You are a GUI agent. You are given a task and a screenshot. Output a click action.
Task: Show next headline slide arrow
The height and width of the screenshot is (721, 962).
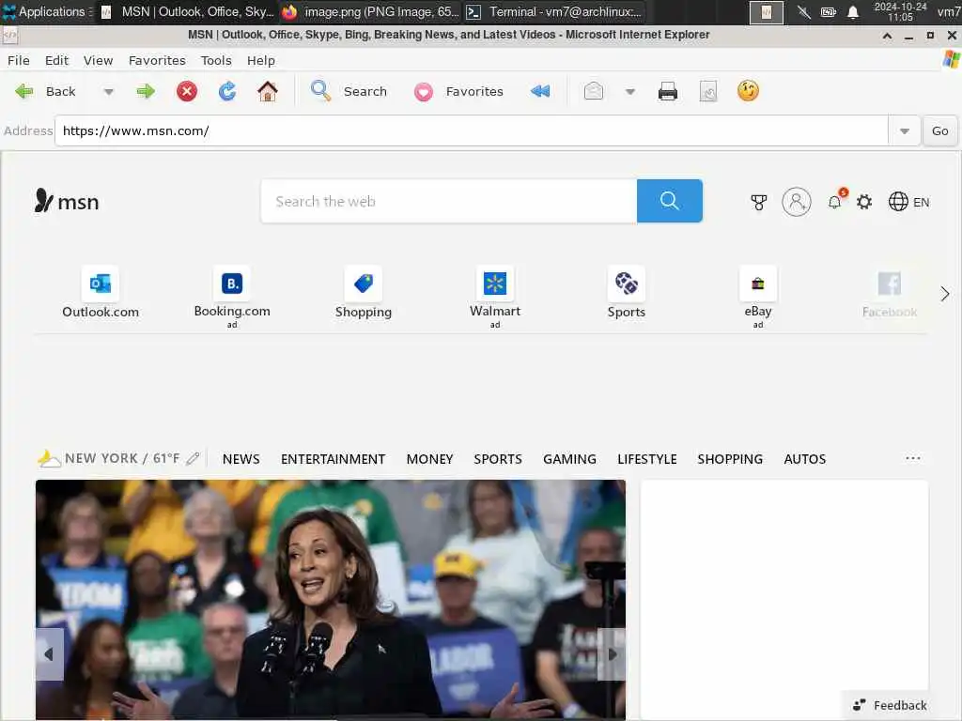click(x=612, y=654)
